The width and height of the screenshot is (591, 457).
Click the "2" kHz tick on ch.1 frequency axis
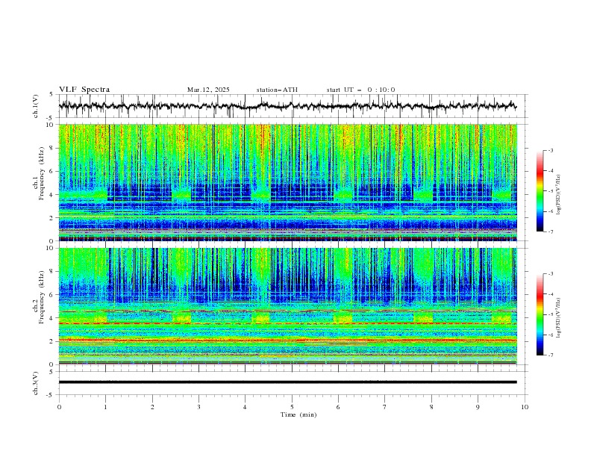52,218
